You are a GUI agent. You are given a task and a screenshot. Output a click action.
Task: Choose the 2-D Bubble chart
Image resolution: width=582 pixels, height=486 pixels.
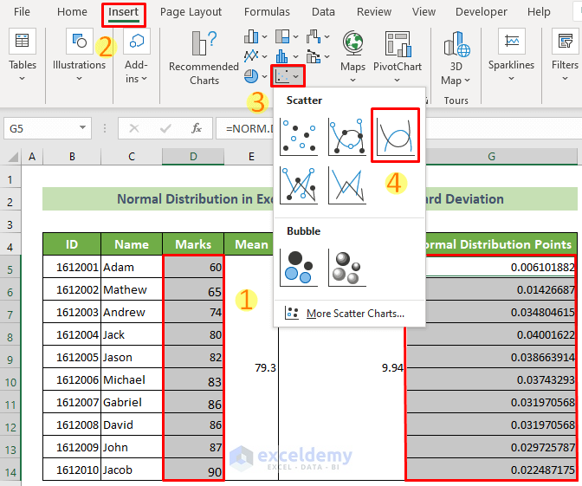299,268
